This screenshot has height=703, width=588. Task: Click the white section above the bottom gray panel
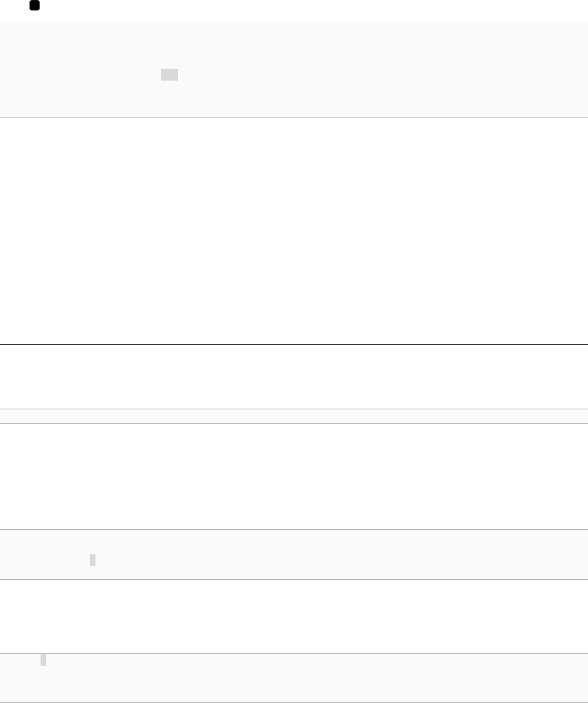(x=294, y=617)
